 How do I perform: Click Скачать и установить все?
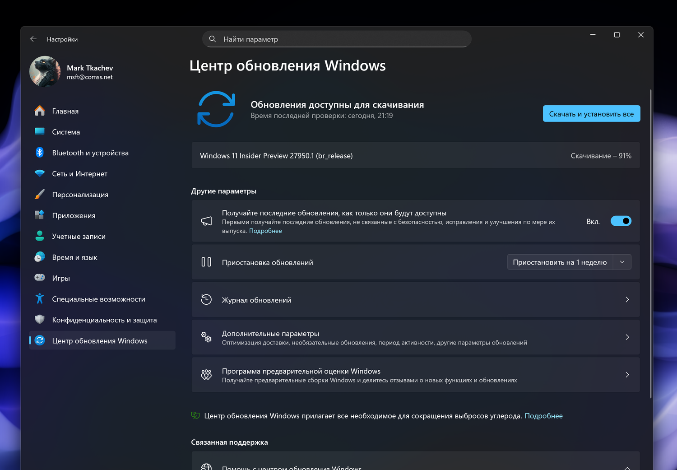(591, 113)
